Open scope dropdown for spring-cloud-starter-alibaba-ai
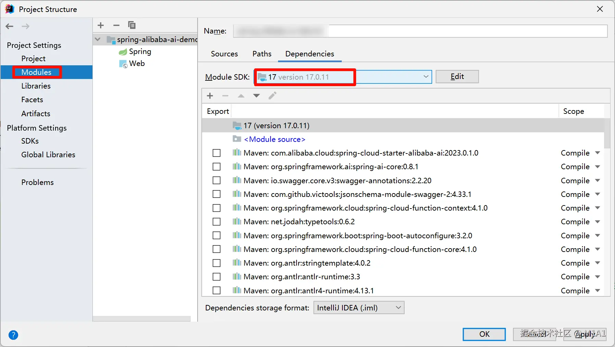 [598, 153]
